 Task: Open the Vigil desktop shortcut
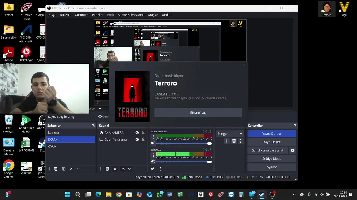[344, 9]
